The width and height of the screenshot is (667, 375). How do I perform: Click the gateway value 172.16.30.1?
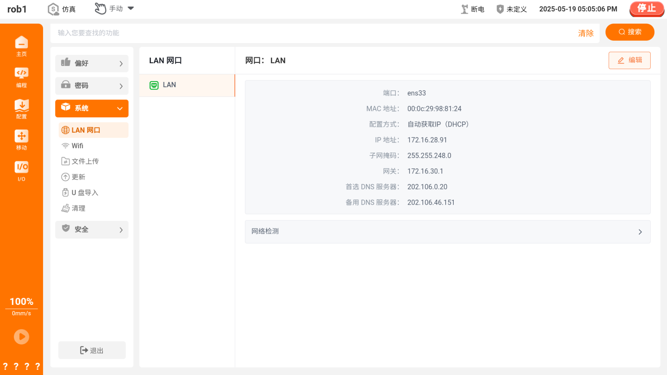click(425, 171)
